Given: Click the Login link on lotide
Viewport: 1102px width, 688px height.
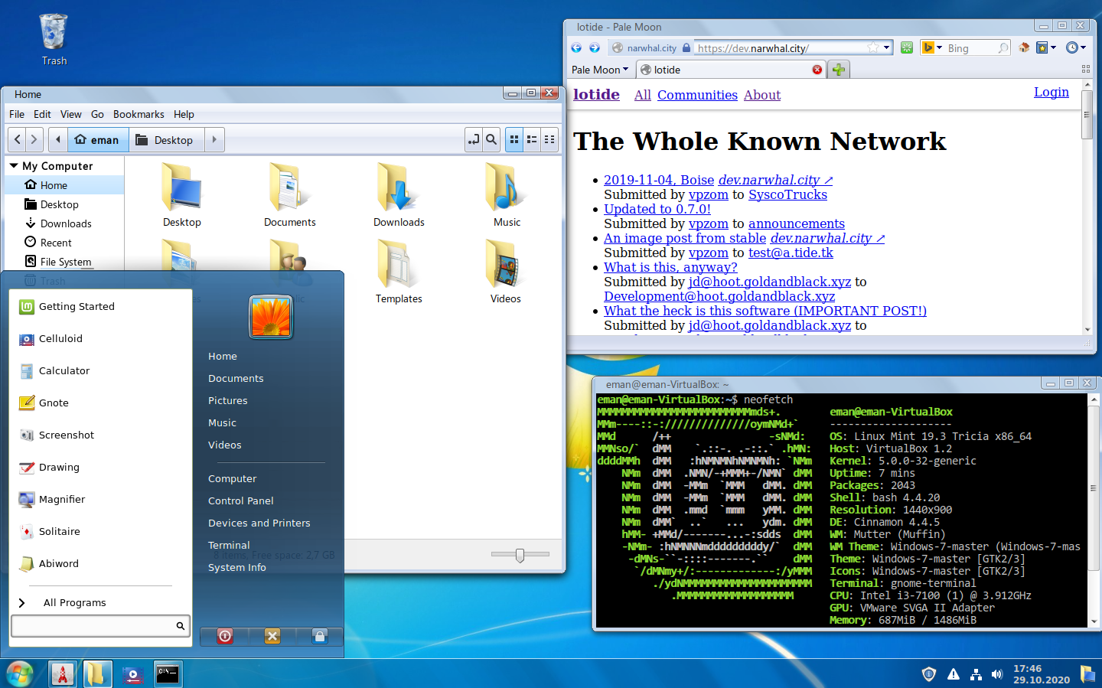Looking at the screenshot, I should click(x=1051, y=92).
